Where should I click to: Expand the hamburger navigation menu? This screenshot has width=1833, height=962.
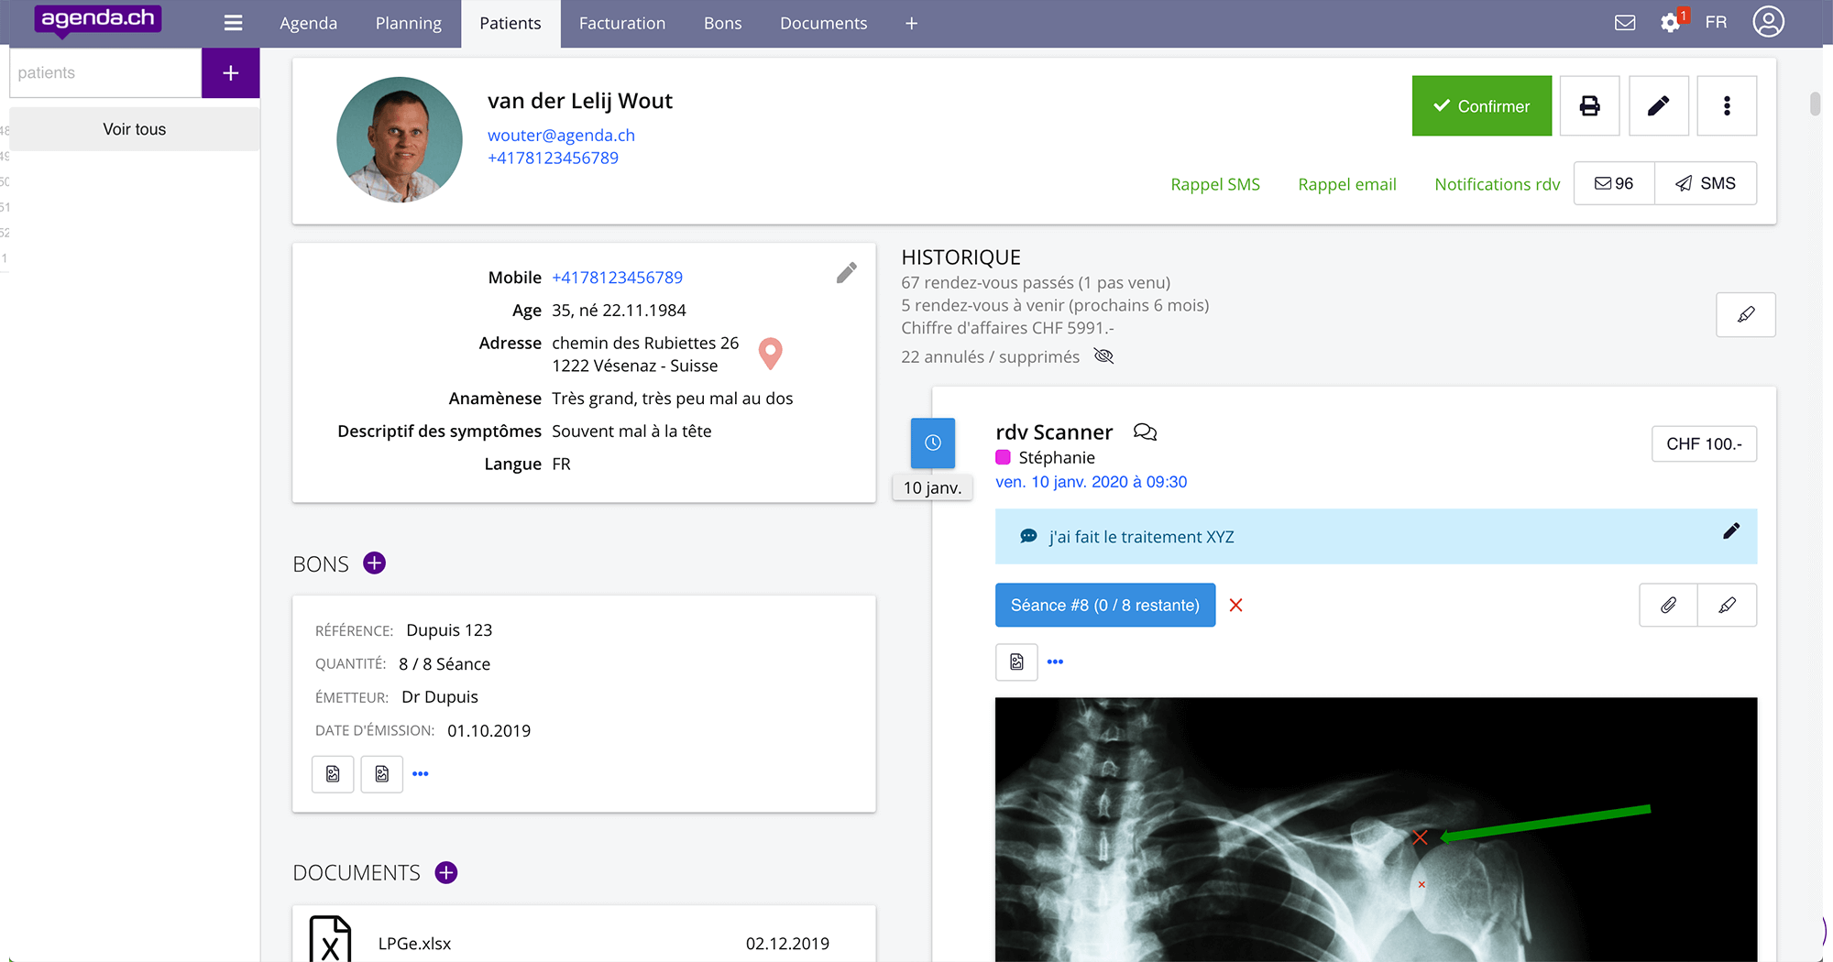(233, 23)
